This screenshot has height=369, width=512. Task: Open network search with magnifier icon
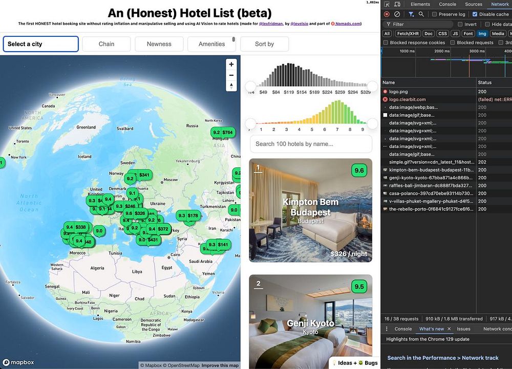(x=421, y=14)
